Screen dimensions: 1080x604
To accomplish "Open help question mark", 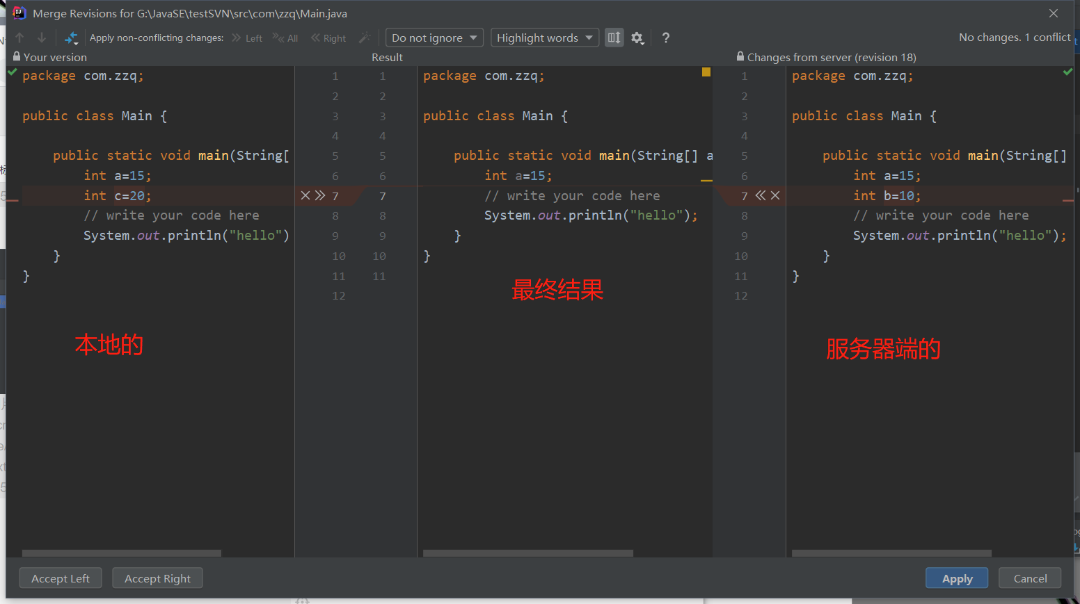I will (666, 38).
